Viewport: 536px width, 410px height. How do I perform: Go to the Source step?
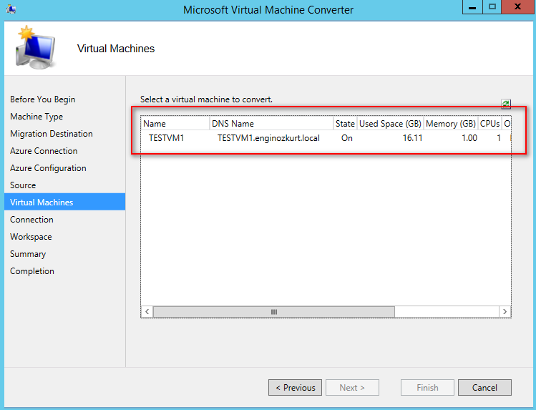[x=23, y=185]
